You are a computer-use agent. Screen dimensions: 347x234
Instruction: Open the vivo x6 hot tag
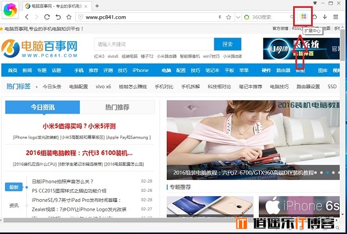[103, 87]
